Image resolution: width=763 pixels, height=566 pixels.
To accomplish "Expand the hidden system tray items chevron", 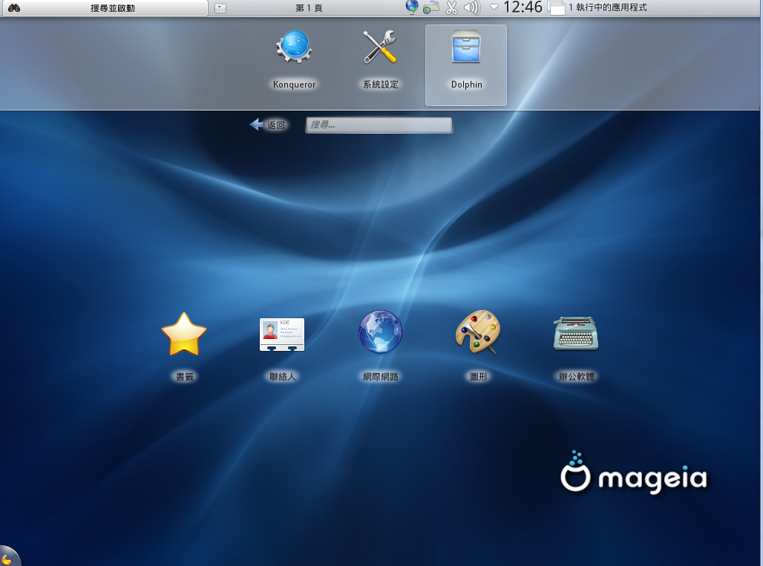I will tap(494, 8).
